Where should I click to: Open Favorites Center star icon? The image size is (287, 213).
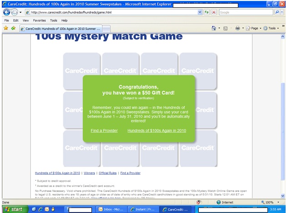tap(6, 28)
